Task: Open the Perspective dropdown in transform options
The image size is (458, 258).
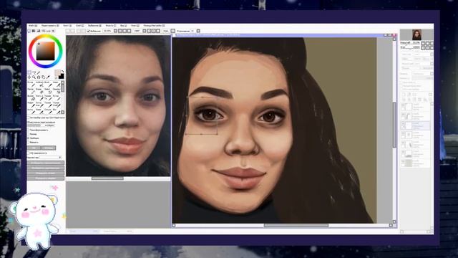Action: point(50,158)
